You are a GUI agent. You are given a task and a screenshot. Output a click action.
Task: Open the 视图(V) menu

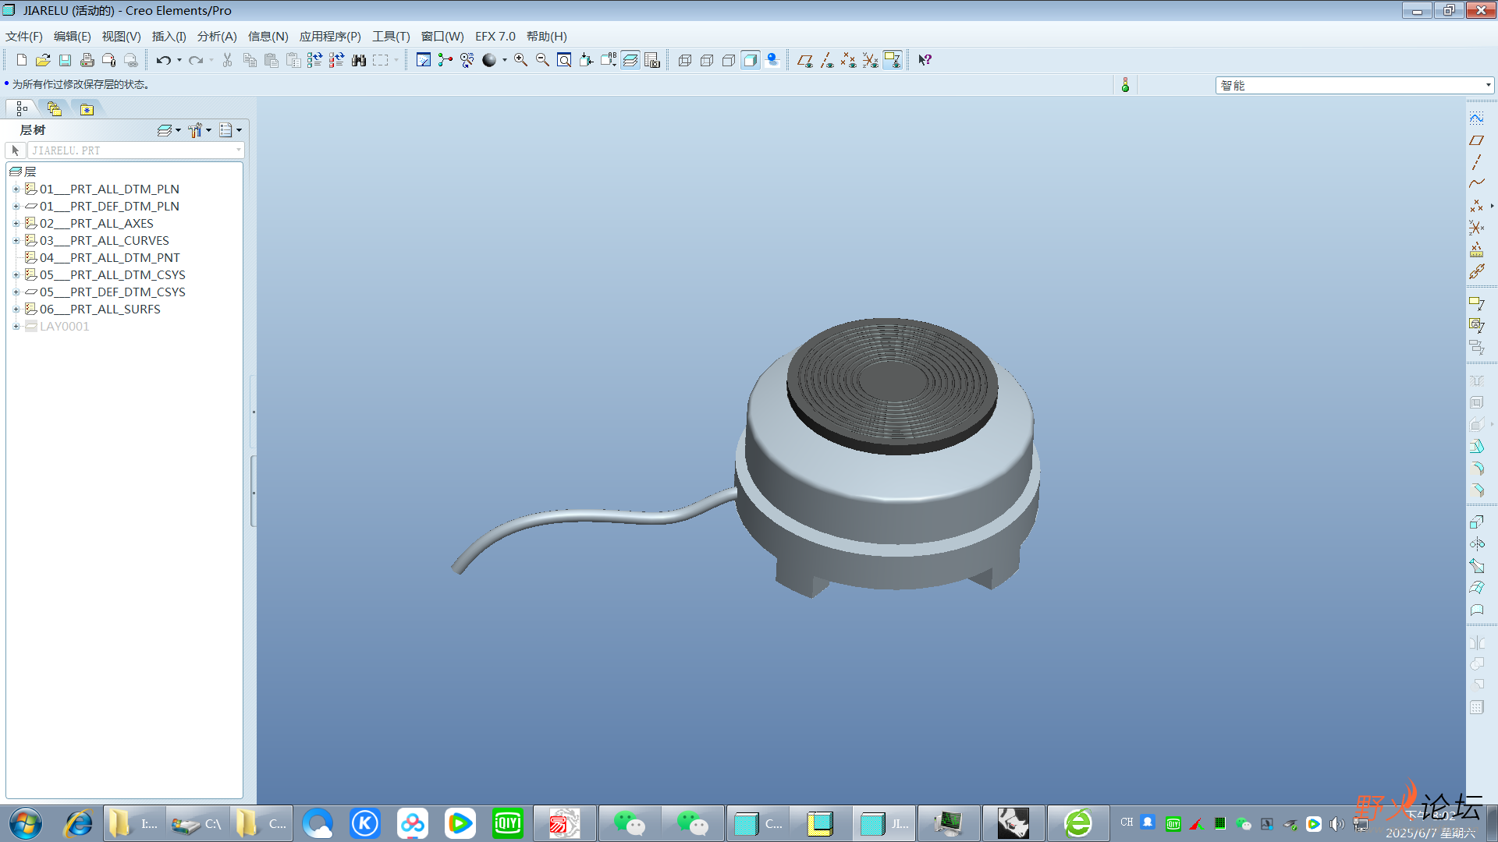121,37
